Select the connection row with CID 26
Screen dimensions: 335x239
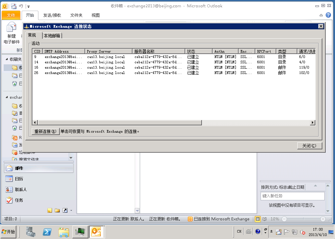pyautogui.click(x=174, y=73)
